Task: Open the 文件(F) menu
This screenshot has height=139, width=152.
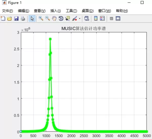Action: point(7,11)
